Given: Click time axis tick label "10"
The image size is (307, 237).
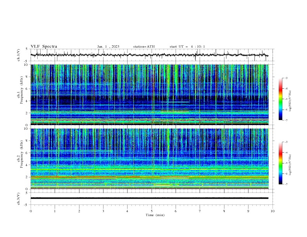Looking at the screenshot, I should tap(273, 211).
